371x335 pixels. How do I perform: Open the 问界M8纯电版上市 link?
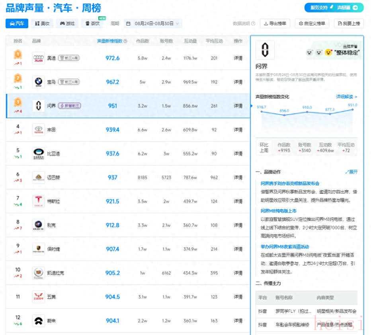pyautogui.click(x=279, y=211)
